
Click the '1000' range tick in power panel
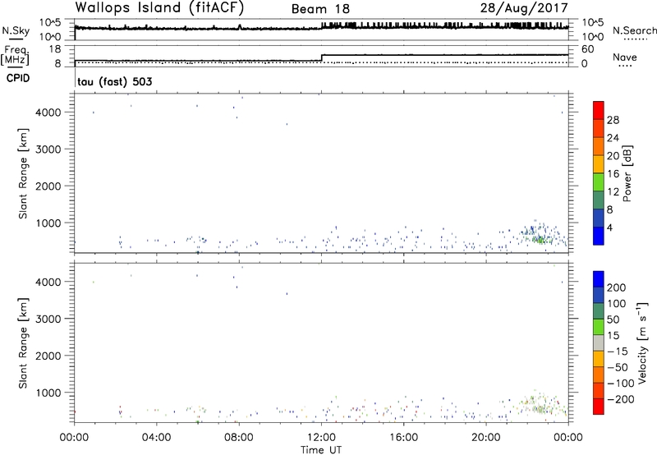48,223
